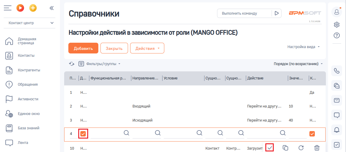Viewport: 346px width, 152px height.
Task: Run the command with the play arrow button
Action: [x=276, y=13]
